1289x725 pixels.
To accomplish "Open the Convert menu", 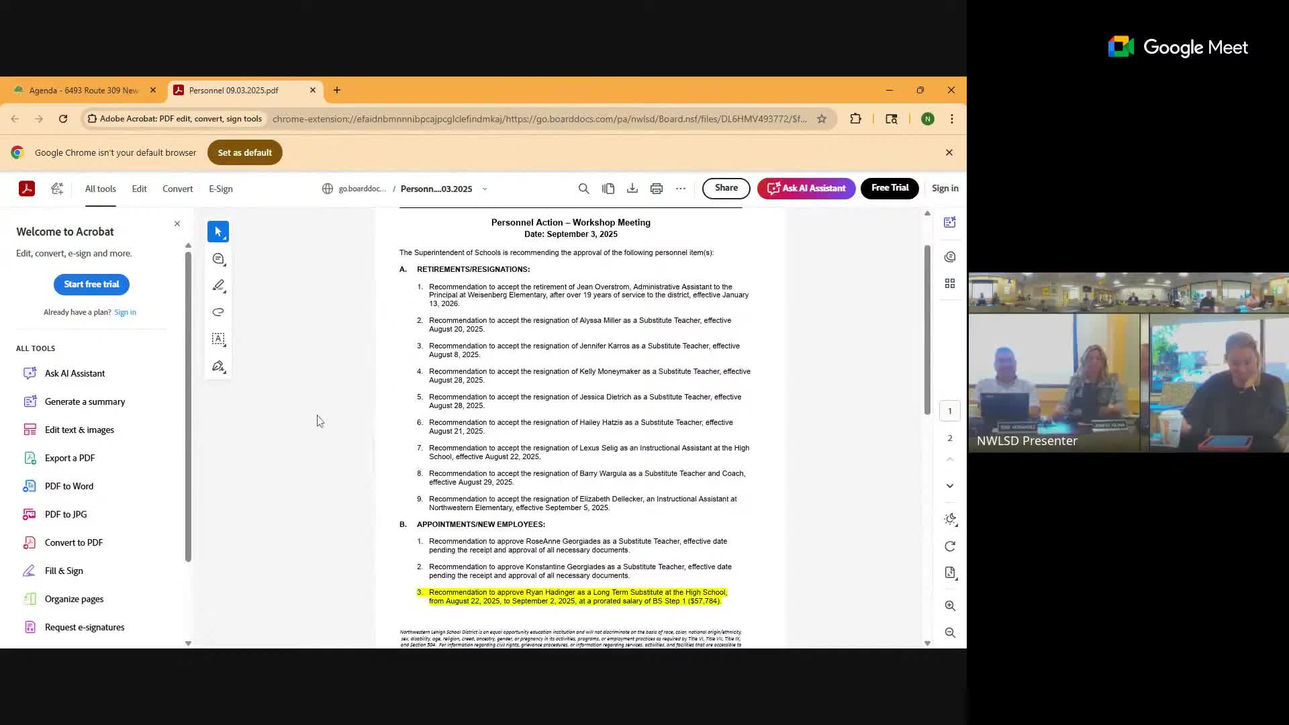I will [x=177, y=189].
